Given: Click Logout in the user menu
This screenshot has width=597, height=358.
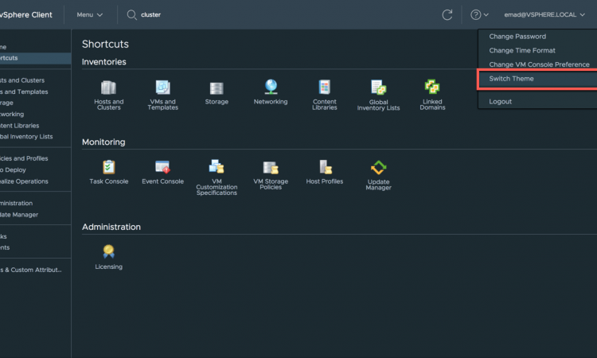Looking at the screenshot, I should click(501, 102).
